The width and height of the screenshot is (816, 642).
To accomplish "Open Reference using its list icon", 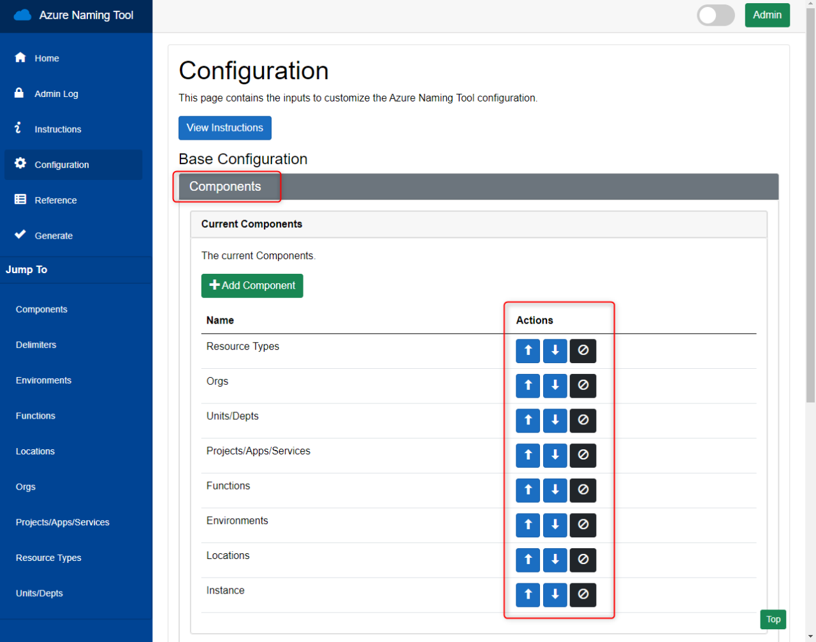I will (19, 200).
